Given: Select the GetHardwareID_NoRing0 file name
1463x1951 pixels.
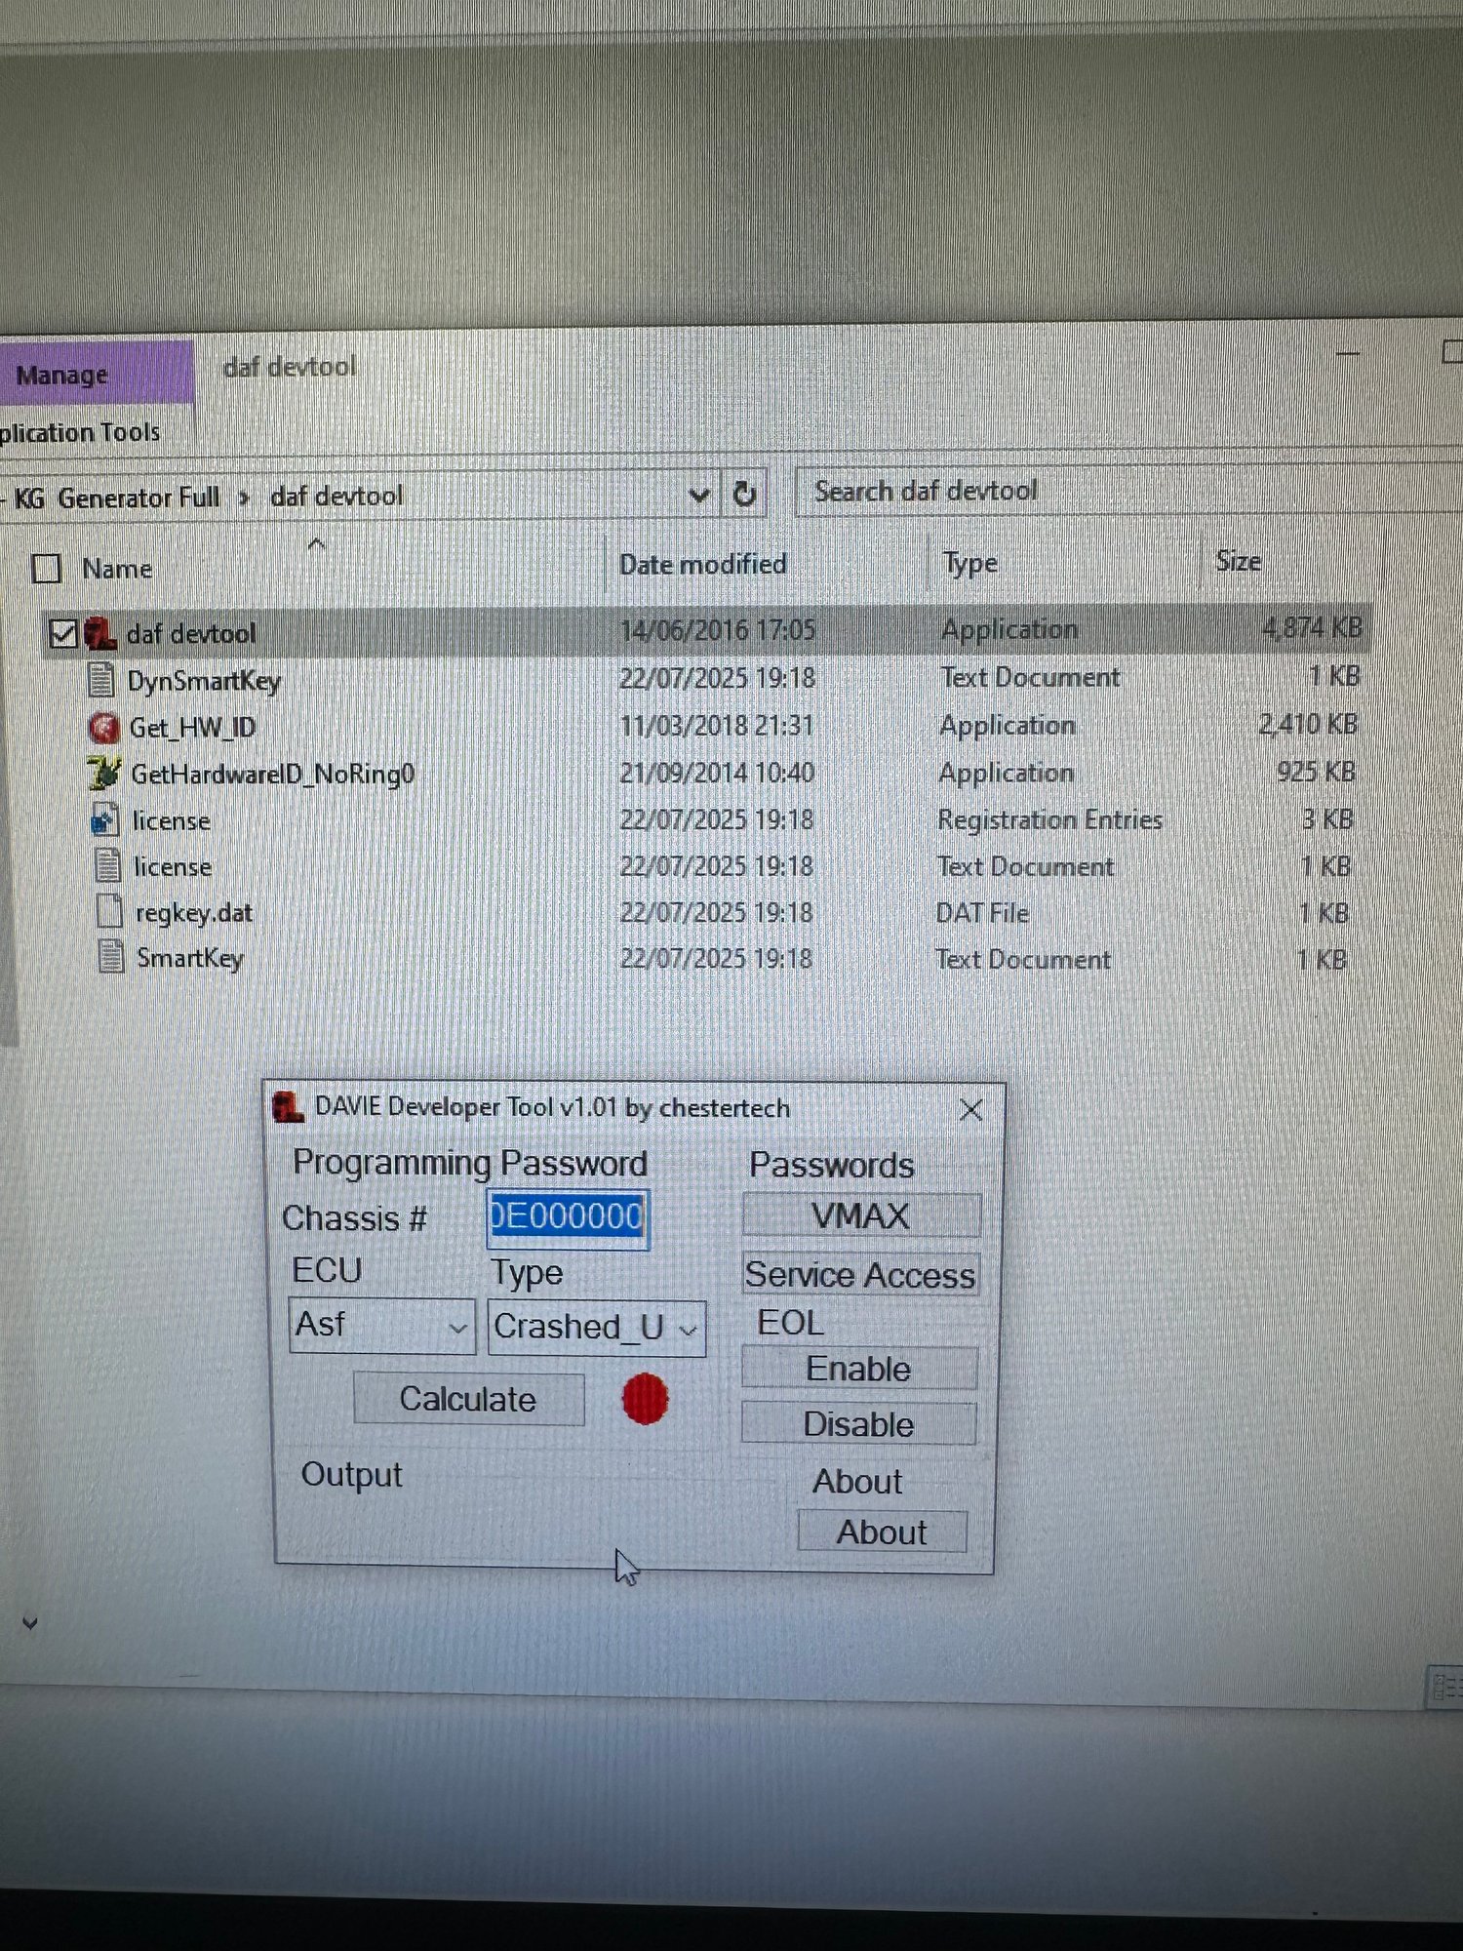Looking at the screenshot, I should pos(273,775).
